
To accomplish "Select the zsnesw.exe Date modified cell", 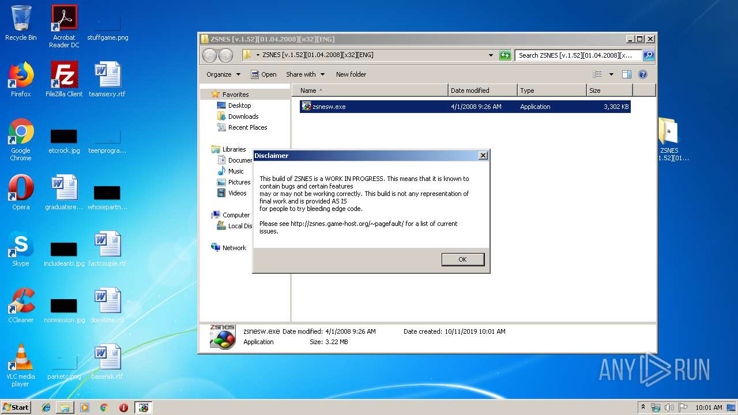I will (476, 107).
